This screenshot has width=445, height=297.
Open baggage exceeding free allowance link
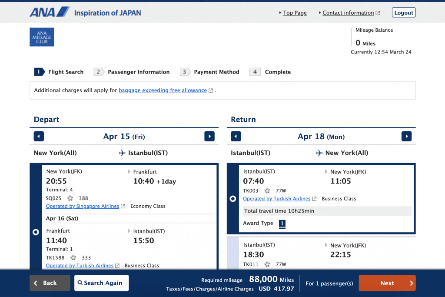click(163, 90)
